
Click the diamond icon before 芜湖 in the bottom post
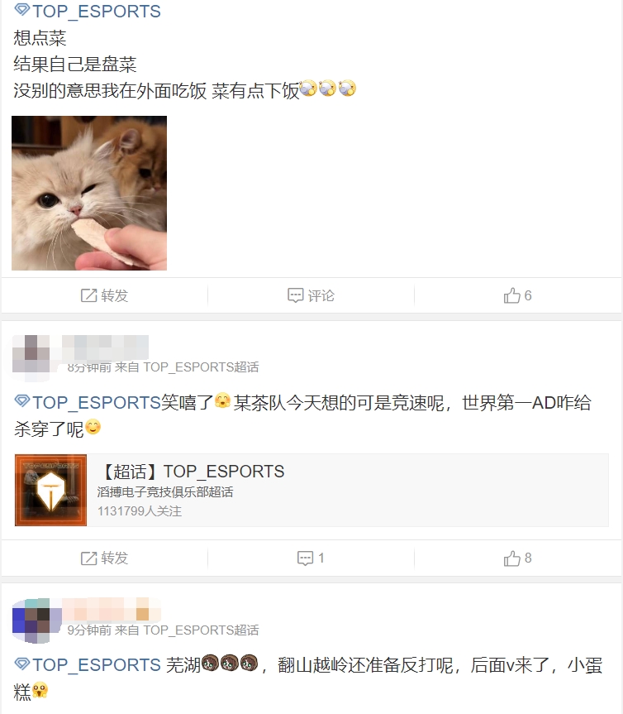21,664
